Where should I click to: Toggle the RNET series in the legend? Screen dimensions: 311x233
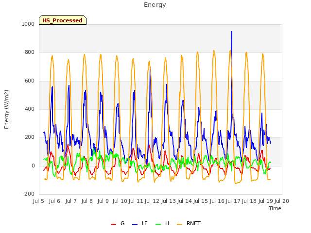pyautogui.click(x=189, y=224)
